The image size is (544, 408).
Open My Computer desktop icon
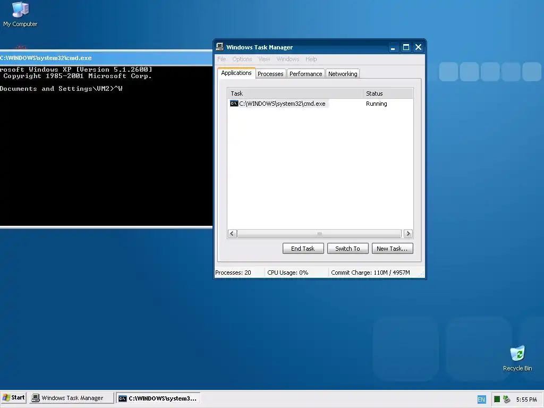pos(20,14)
